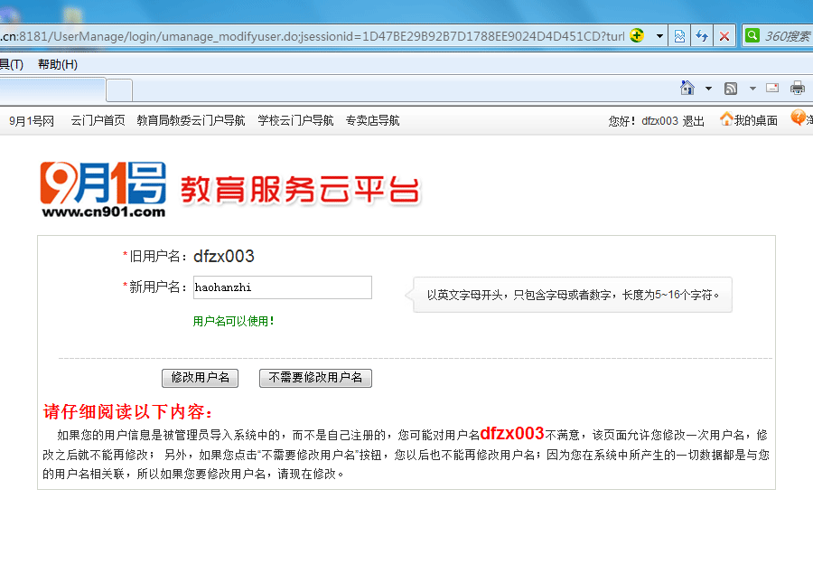
Task: Click the 9月1号 教育服务云平台 logo
Action: click(229, 189)
